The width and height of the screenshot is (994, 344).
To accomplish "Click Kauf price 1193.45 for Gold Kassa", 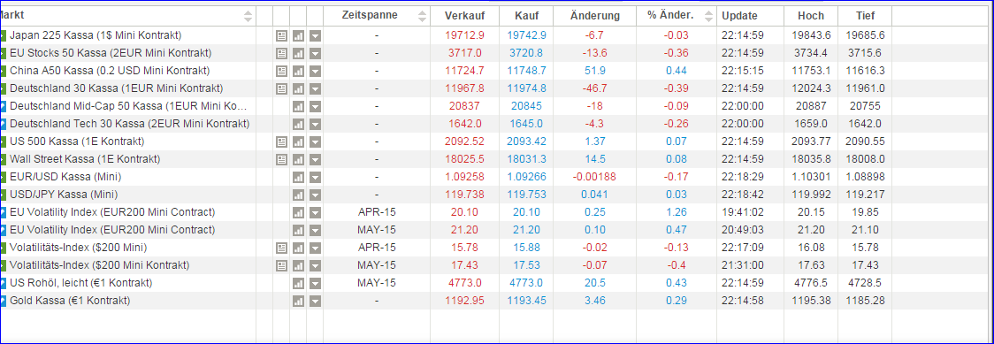I will point(526,301).
